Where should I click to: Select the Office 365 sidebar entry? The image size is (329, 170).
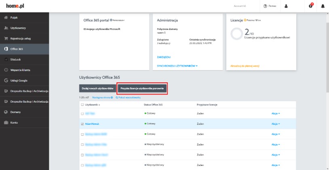pyautogui.click(x=24, y=49)
